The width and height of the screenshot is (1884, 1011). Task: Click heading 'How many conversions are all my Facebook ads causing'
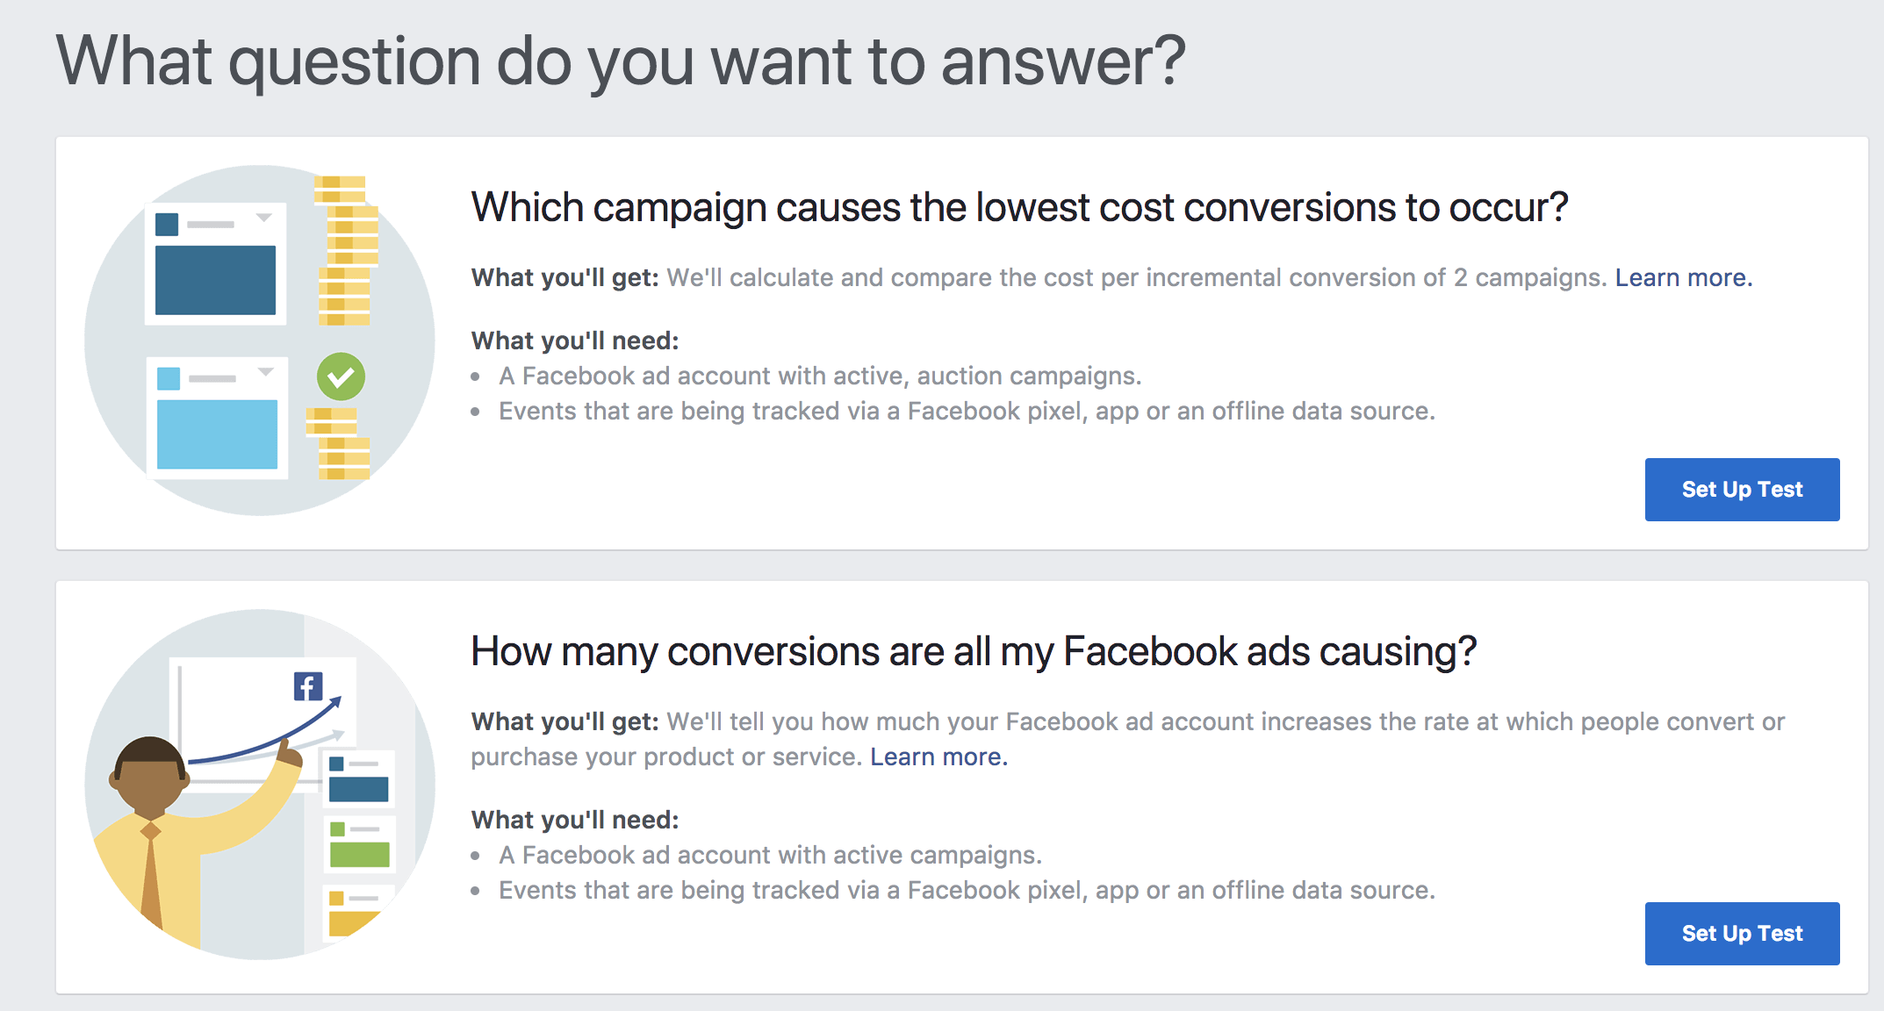tap(974, 652)
